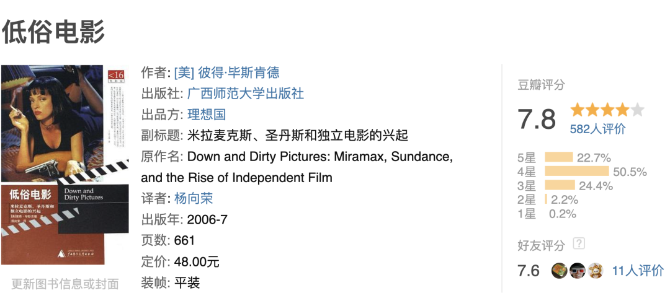View the 582人评价 ratings link

597,129
